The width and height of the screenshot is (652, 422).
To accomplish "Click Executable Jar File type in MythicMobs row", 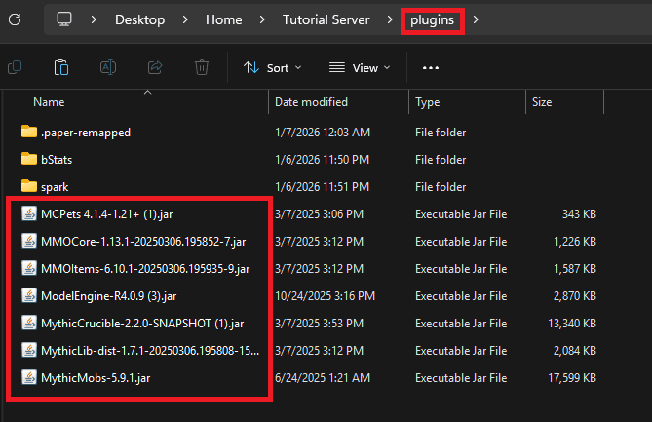I will (x=461, y=378).
